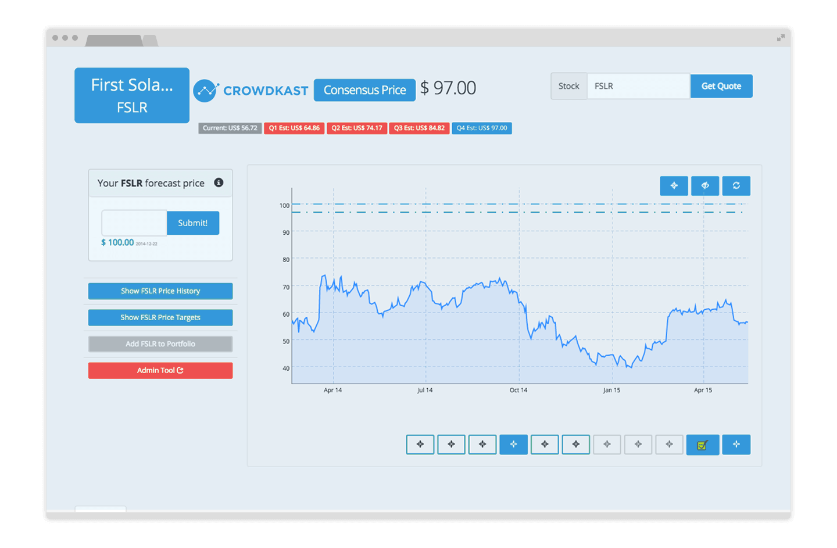This screenshot has height=548, width=837.
Task: Select the Q2 Est US$ 74.17 tag
Action: 357,128
